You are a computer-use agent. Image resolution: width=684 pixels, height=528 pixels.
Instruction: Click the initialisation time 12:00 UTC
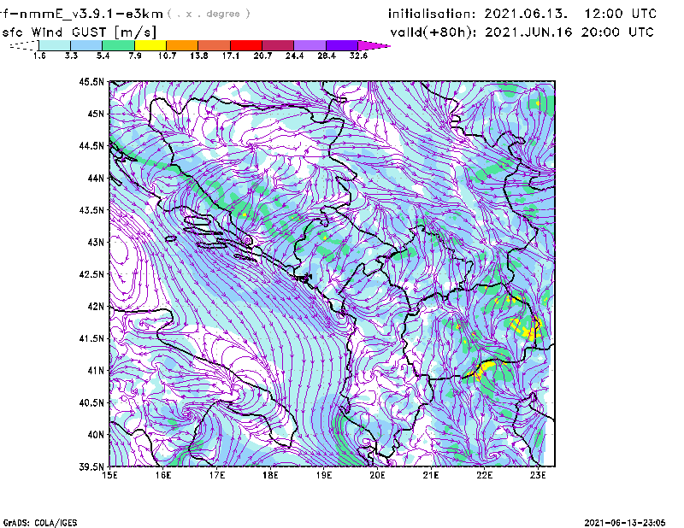click(x=621, y=14)
